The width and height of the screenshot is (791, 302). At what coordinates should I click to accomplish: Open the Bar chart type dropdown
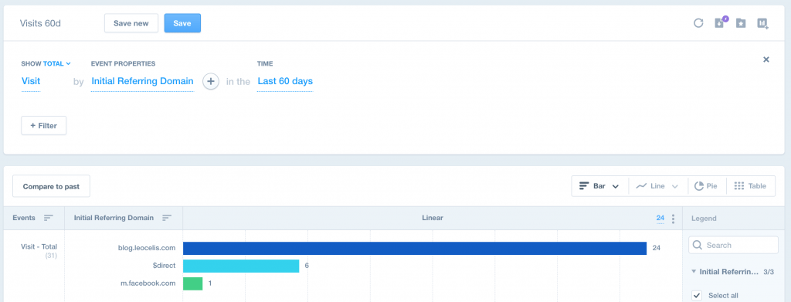tap(599, 186)
